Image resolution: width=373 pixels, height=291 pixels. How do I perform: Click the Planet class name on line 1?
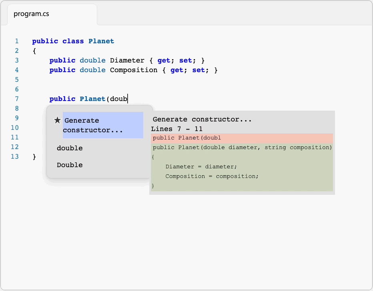pyautogui.click(x=101, y=41)
